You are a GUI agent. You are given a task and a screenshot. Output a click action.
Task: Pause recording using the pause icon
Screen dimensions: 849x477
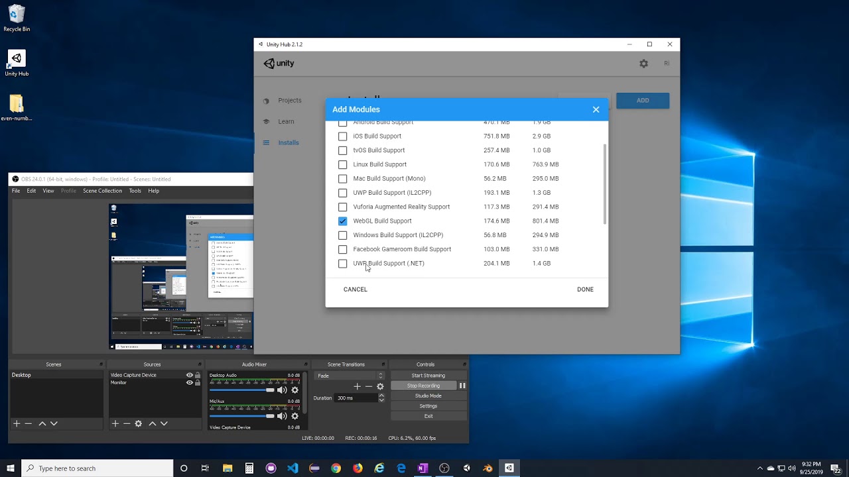click(x=462, y=386)
